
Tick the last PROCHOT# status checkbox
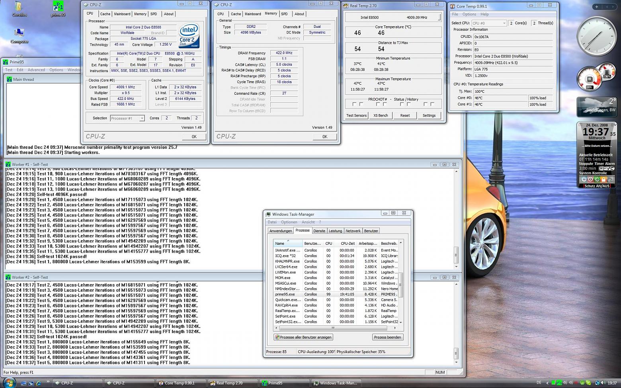point(432,104)
